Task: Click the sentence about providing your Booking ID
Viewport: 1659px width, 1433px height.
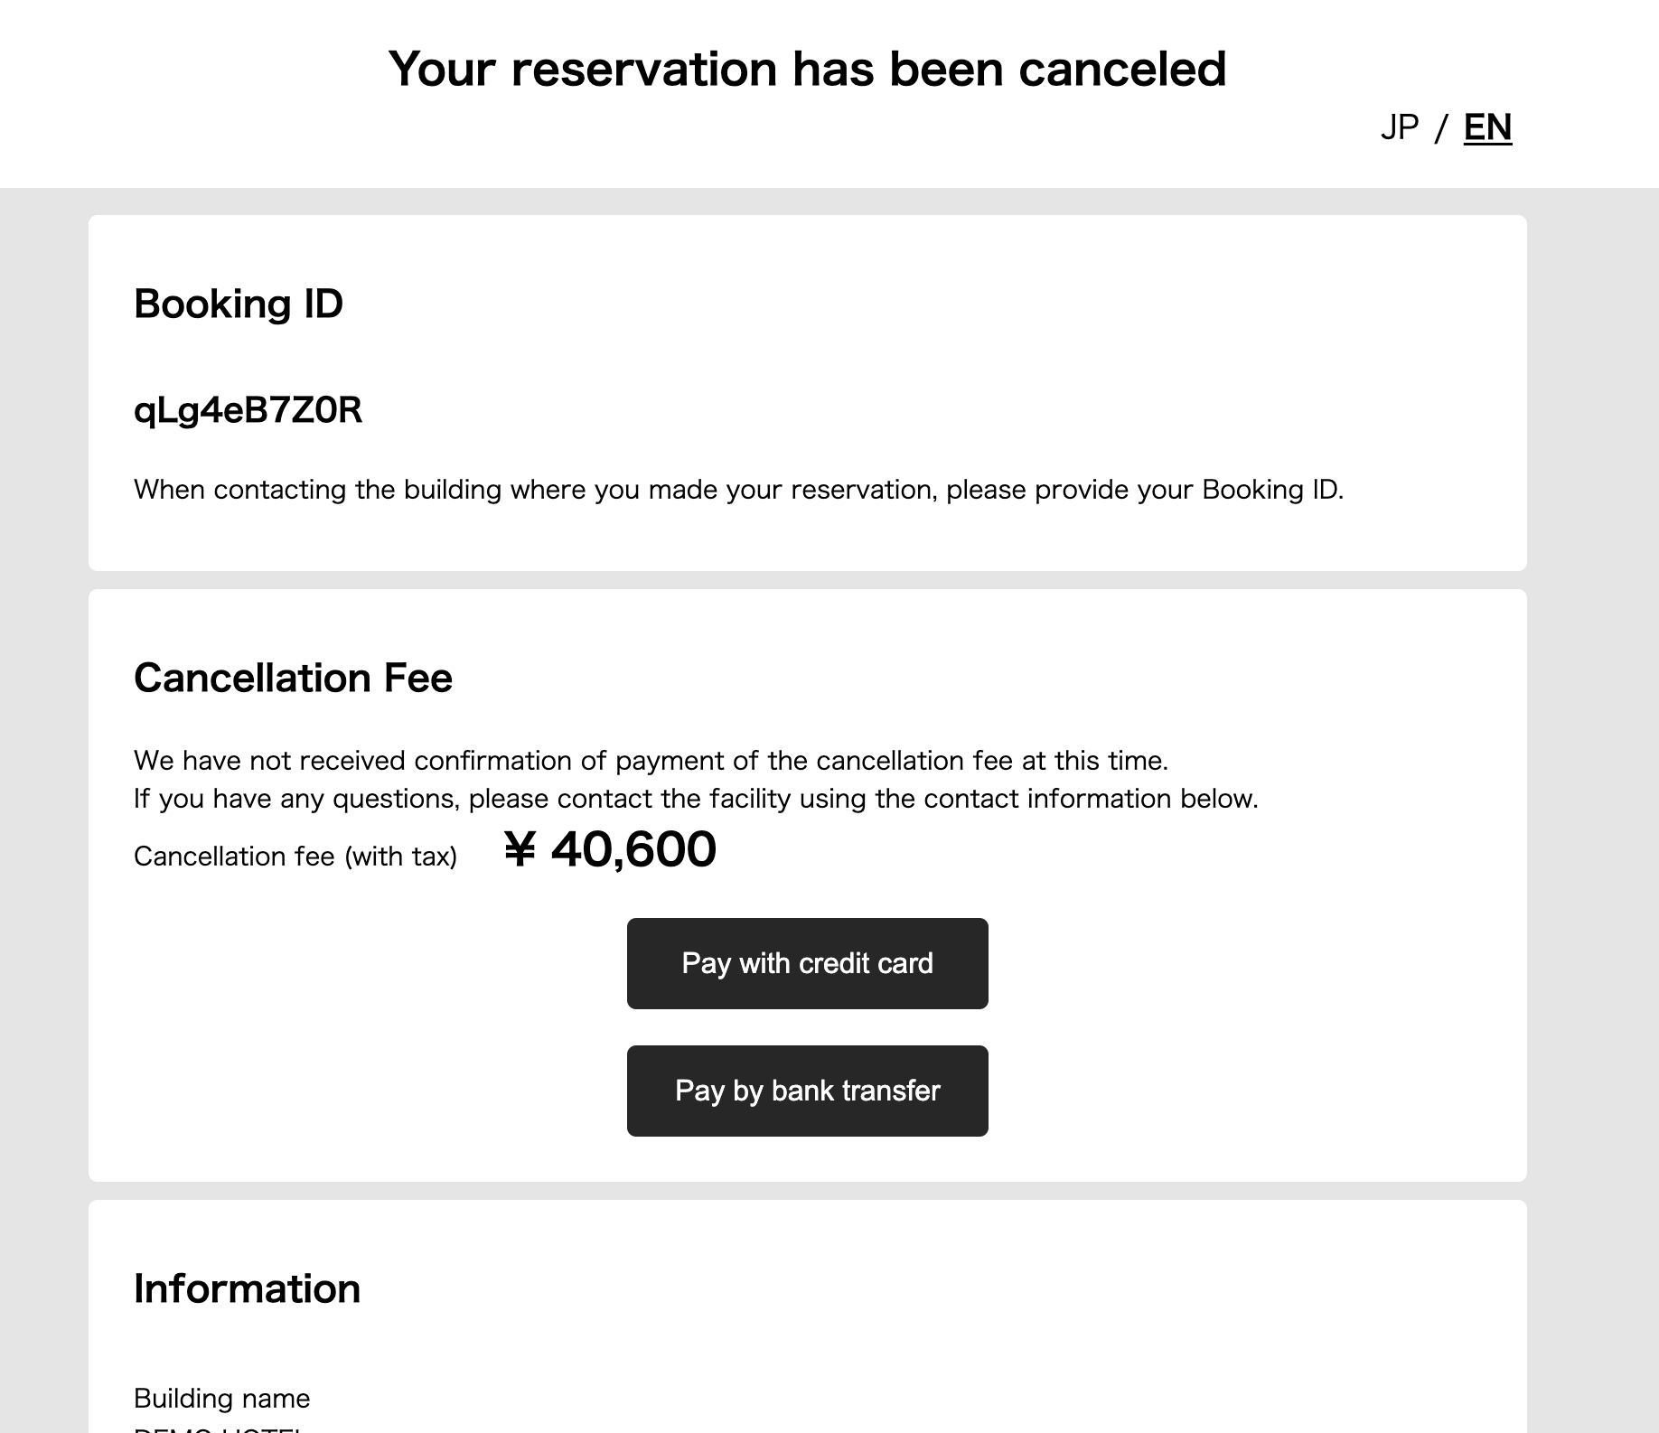Action: pos(738,490)
